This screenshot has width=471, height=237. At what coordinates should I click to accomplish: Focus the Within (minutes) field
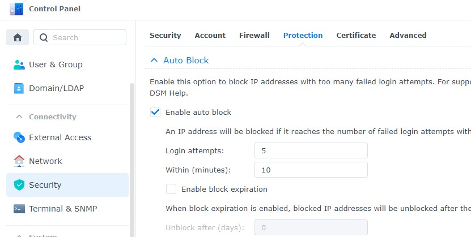pos(311,170)
